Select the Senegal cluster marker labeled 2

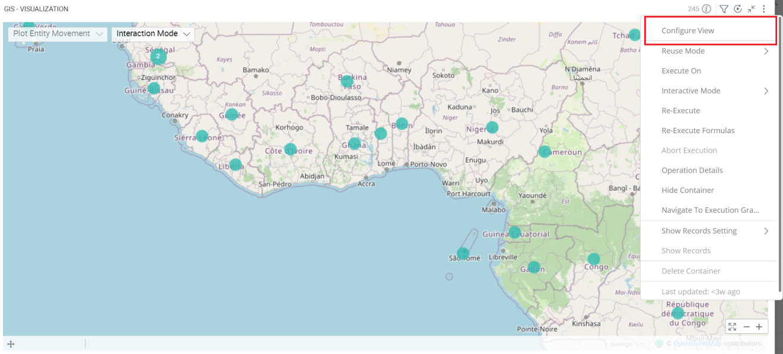(158, 57)
